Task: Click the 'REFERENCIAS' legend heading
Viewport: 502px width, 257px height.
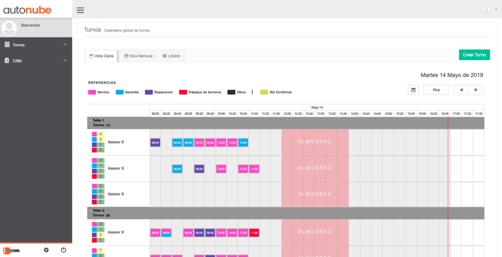Action: tap(102, 83)
